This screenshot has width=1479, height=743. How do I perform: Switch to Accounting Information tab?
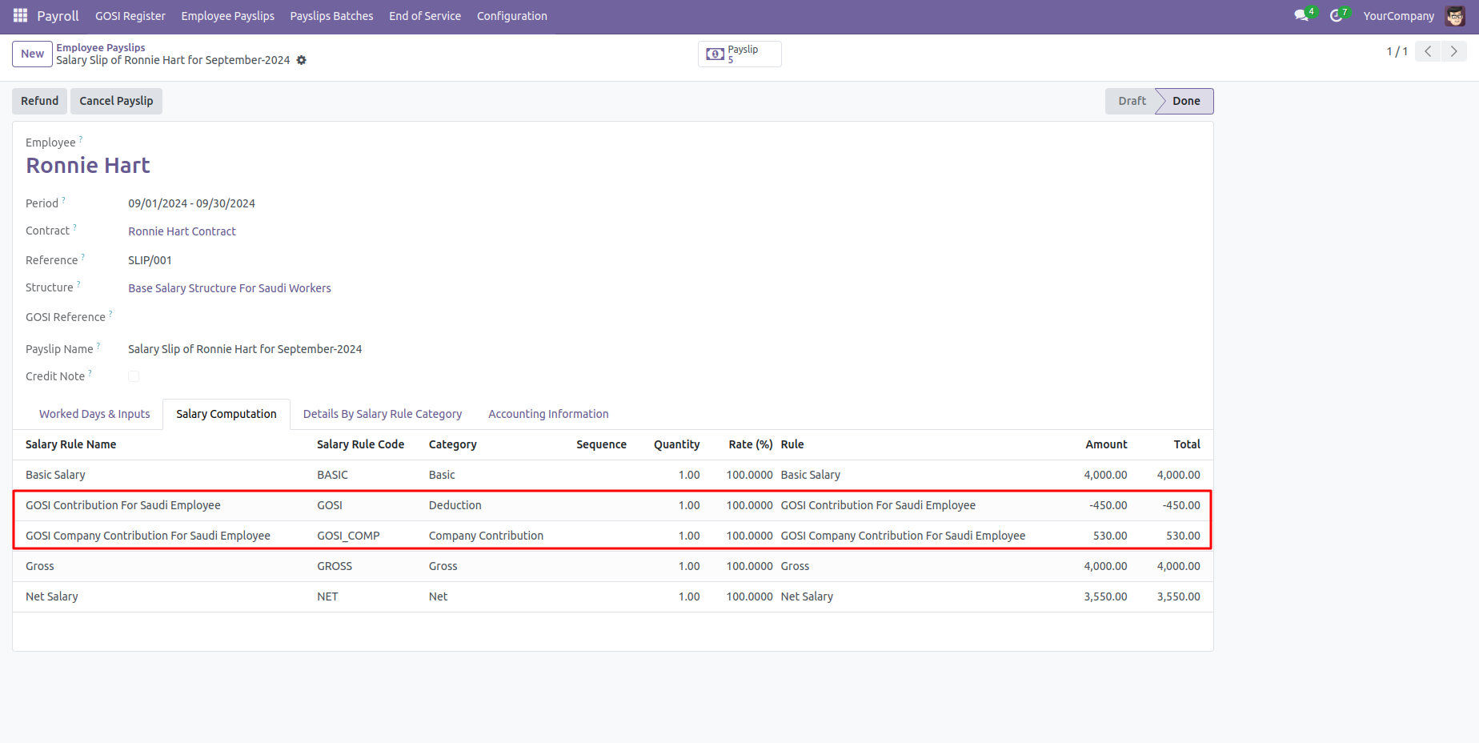pos(548,414)
